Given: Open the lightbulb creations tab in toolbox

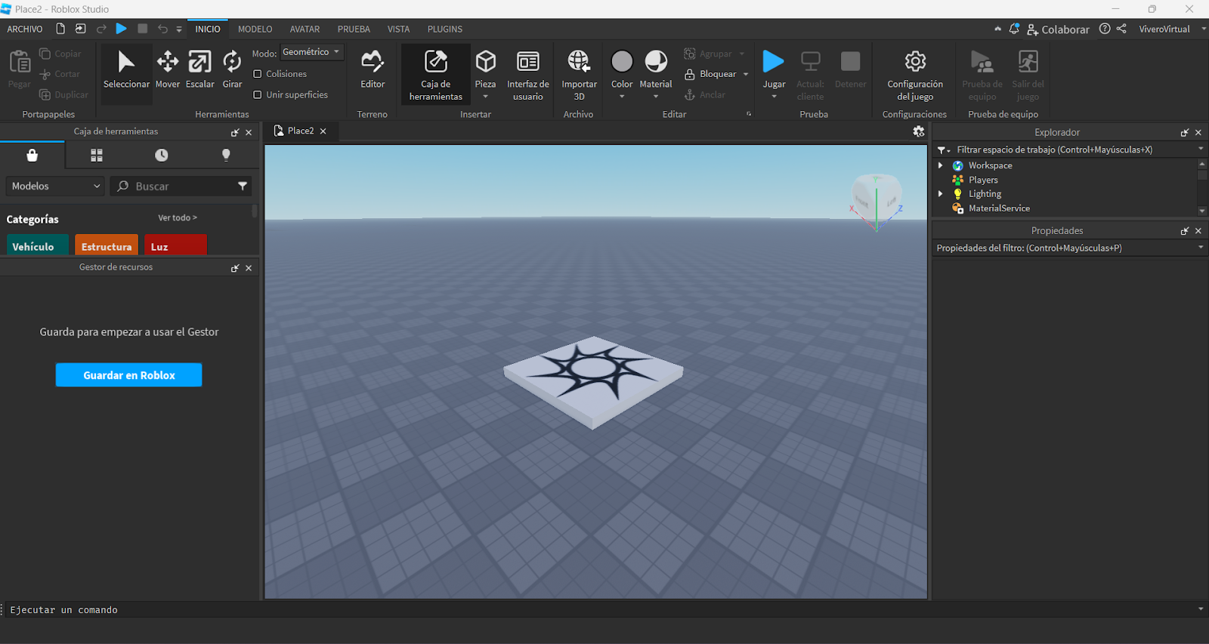Looking at the screenshot, I should click(226, 155).
